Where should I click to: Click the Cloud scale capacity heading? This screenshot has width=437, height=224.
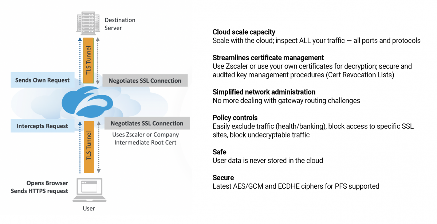click(x=244, y=32)
